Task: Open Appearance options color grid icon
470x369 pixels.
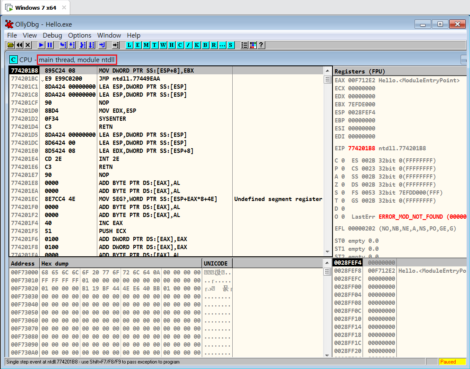Action: (253, 45)
